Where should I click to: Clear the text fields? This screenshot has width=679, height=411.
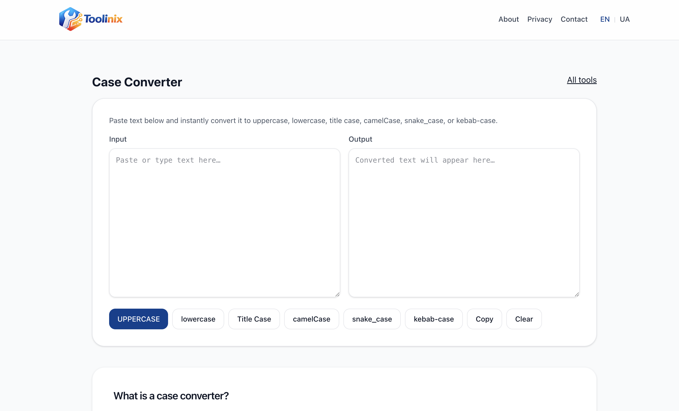524,319
